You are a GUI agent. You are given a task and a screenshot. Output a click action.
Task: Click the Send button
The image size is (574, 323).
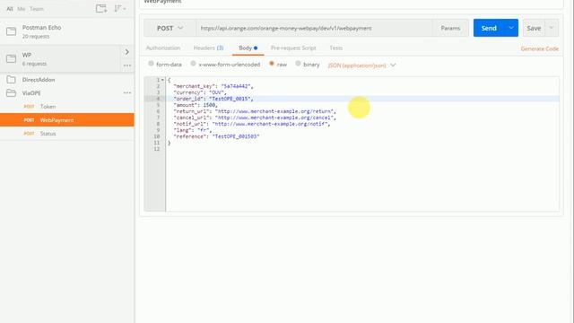coord(489,28)
